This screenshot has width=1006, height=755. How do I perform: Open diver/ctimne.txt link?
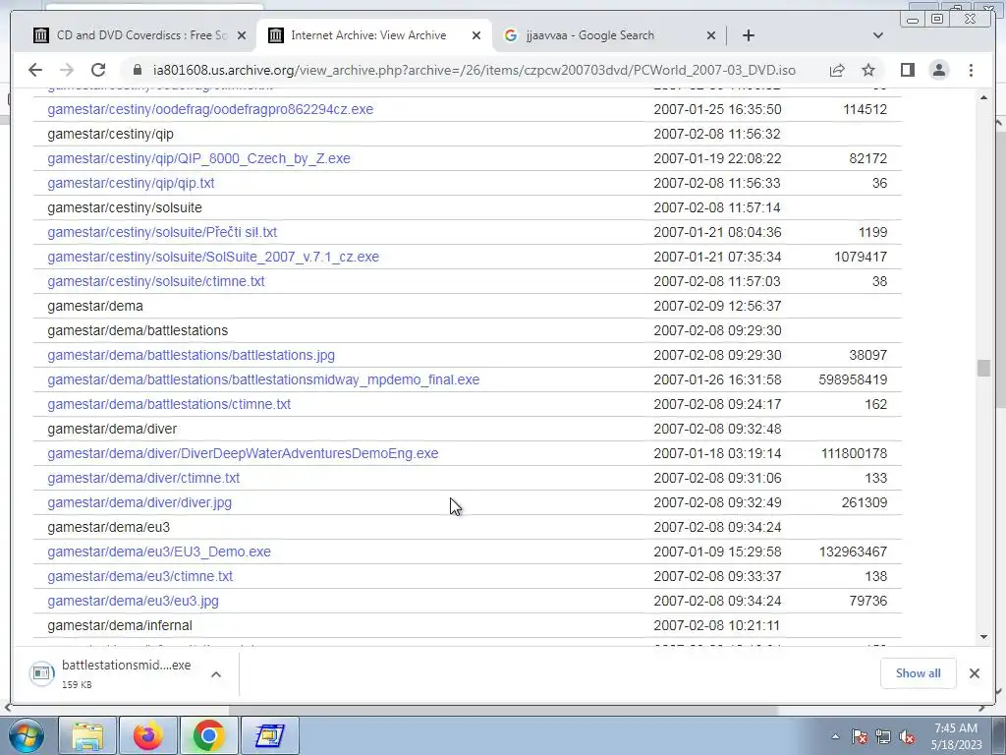pos(143,478)
